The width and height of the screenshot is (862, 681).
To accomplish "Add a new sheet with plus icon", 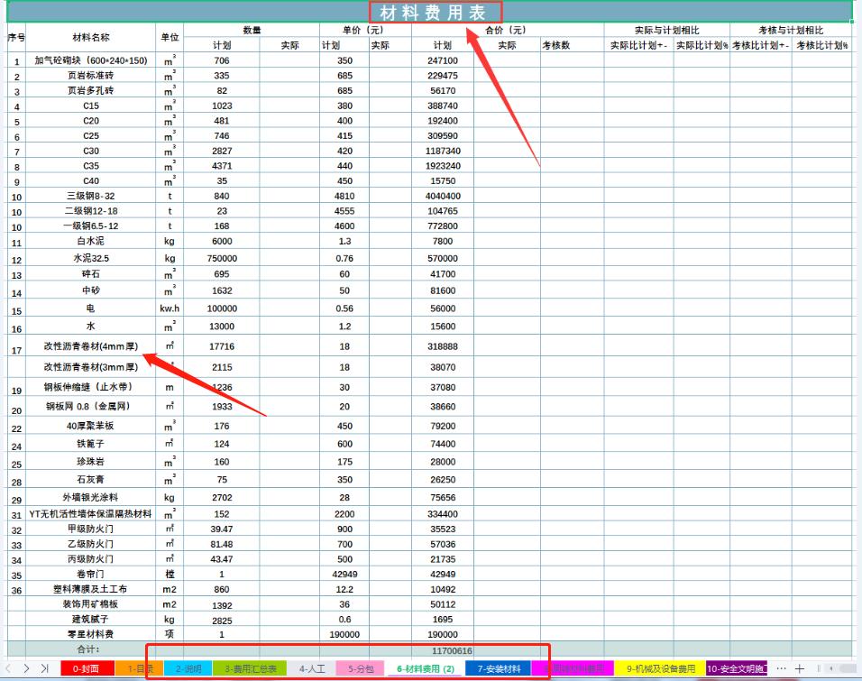I will coord(799,668).
